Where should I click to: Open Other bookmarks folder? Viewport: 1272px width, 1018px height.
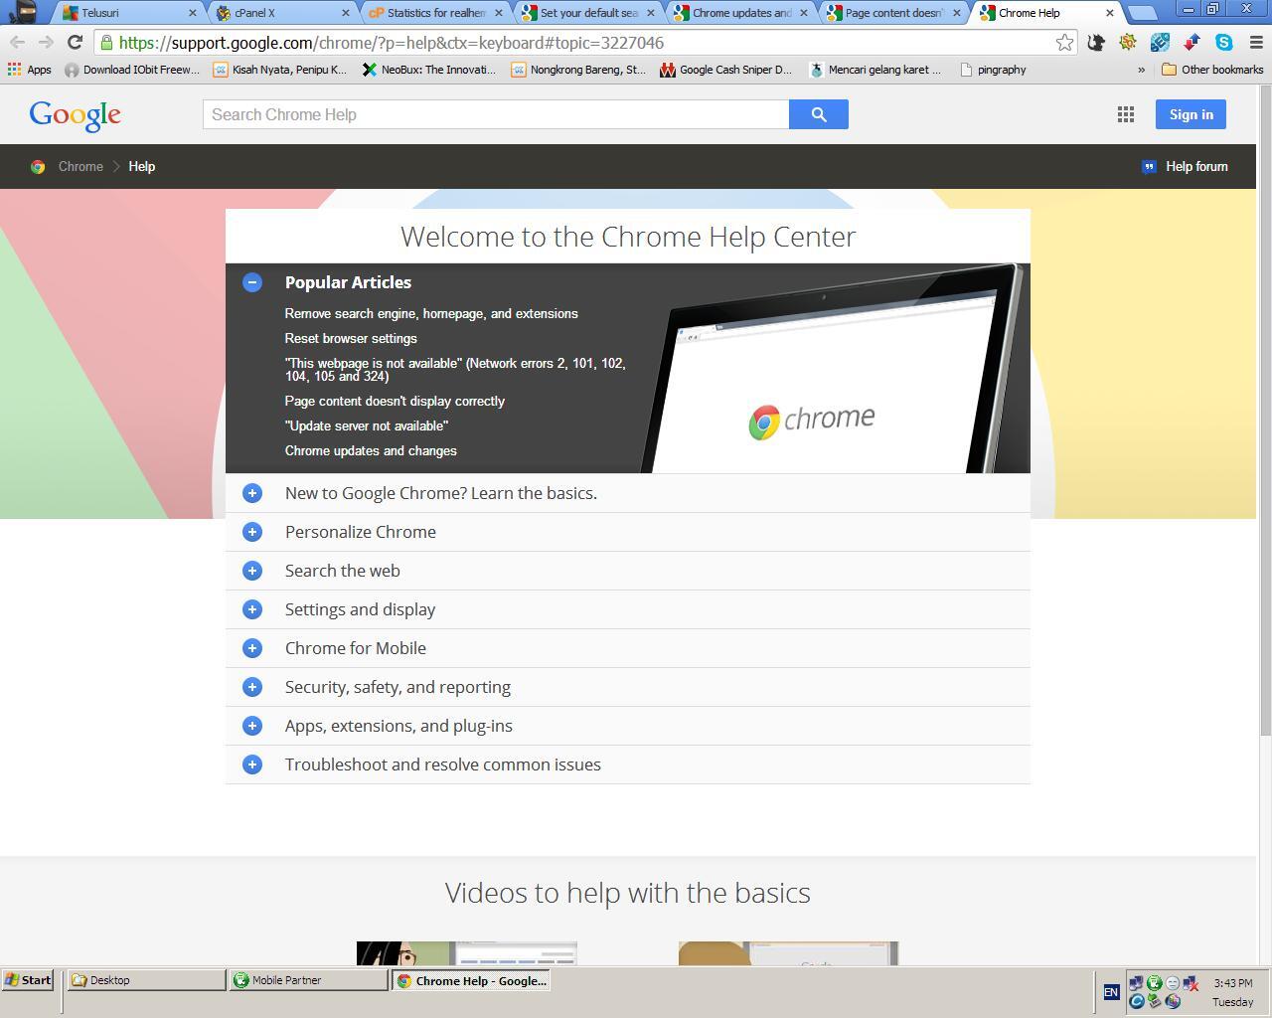click(x=1212, y=70)
